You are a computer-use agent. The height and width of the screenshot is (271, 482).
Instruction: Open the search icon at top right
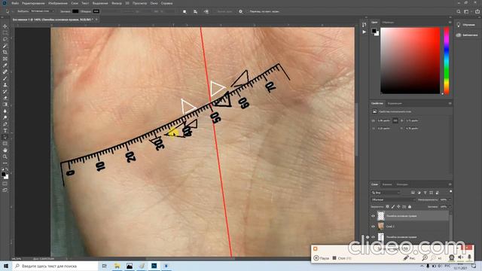click(459, 11)
